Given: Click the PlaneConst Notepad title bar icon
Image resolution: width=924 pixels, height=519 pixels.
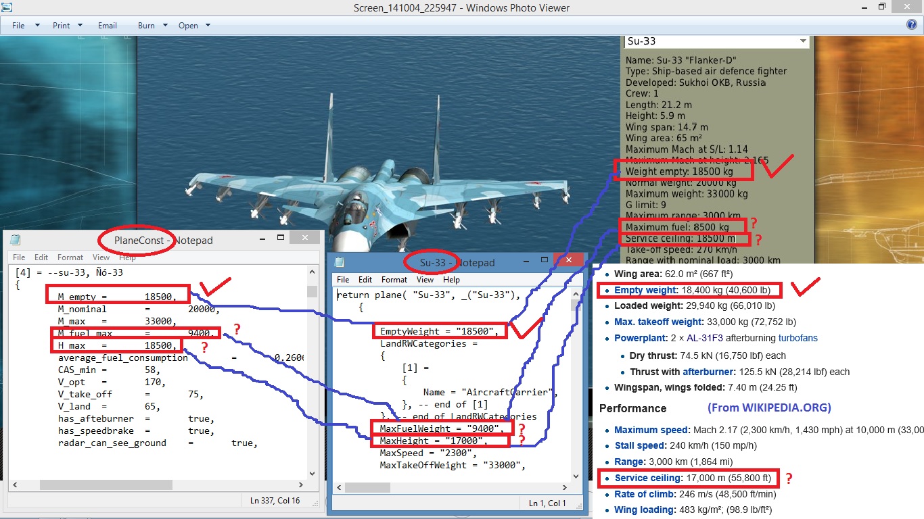Looking at the screenshot, I should [15, 239].
